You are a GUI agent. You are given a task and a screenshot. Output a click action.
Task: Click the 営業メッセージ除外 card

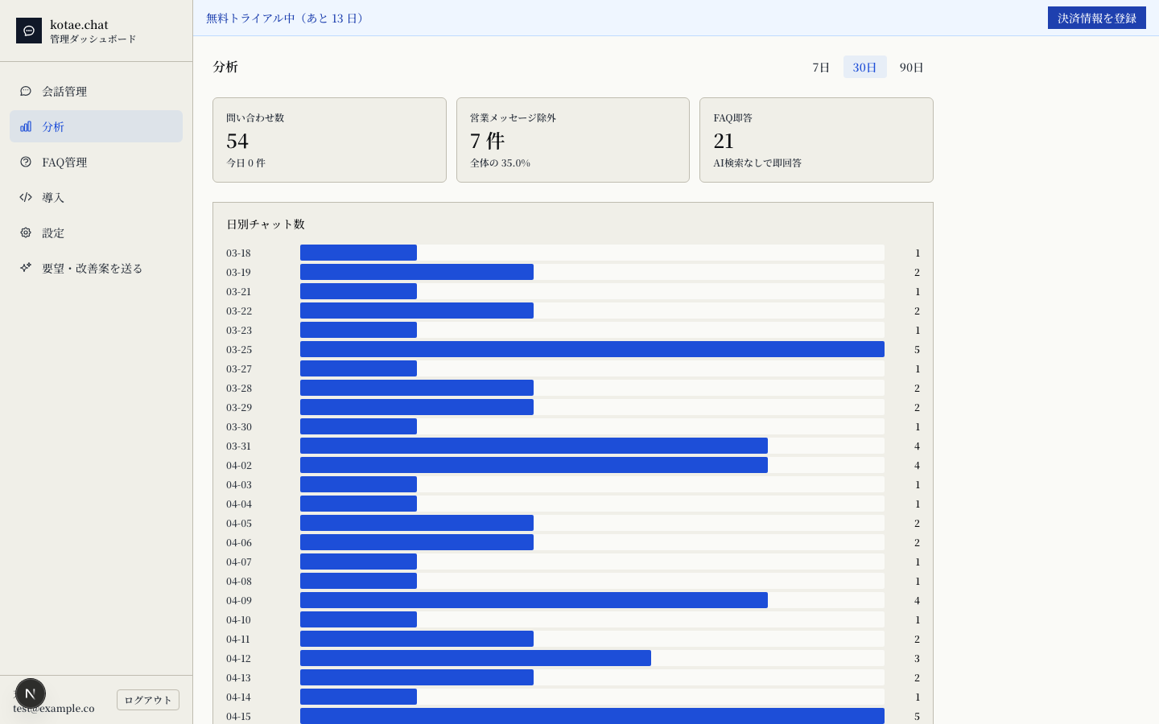point(573,140)
